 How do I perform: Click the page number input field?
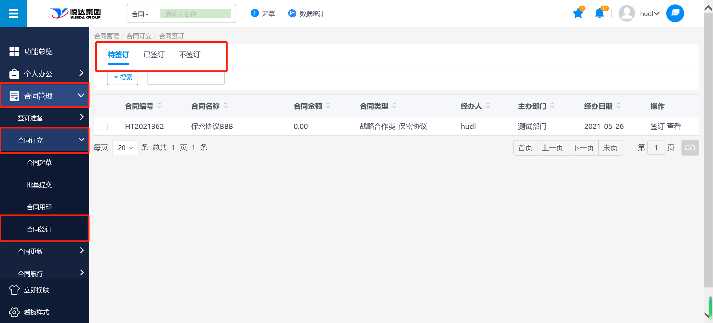[656, 148]
